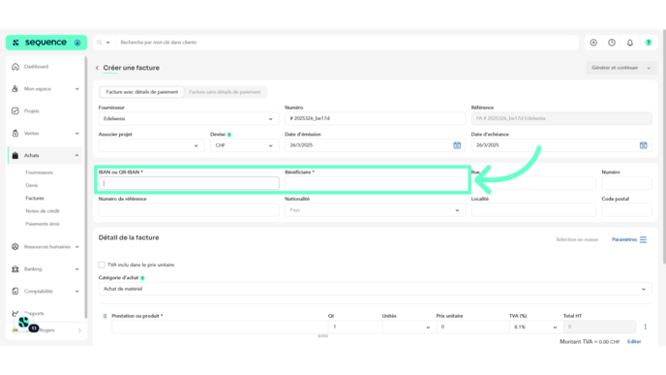Click the blue badge icon beside the Sequence logo
This screenshot has width=666, height=375.
77,43
